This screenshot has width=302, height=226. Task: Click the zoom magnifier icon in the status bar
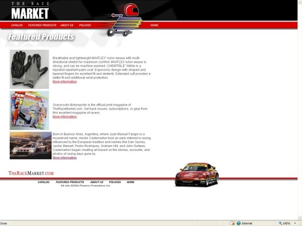pos(280,223)
